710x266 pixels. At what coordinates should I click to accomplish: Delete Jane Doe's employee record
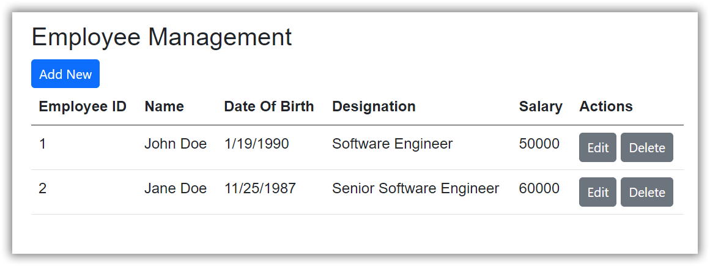point(646,192)
